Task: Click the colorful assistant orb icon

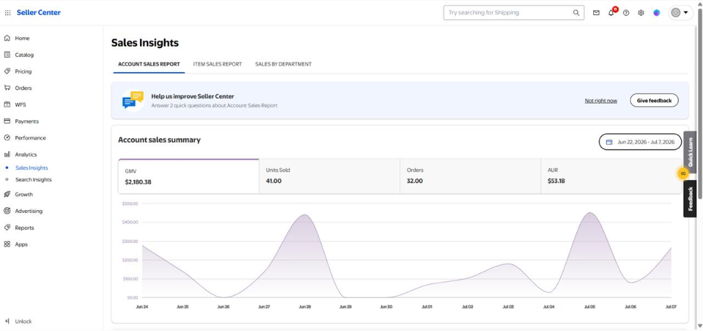Action: (x=657, y=12)
